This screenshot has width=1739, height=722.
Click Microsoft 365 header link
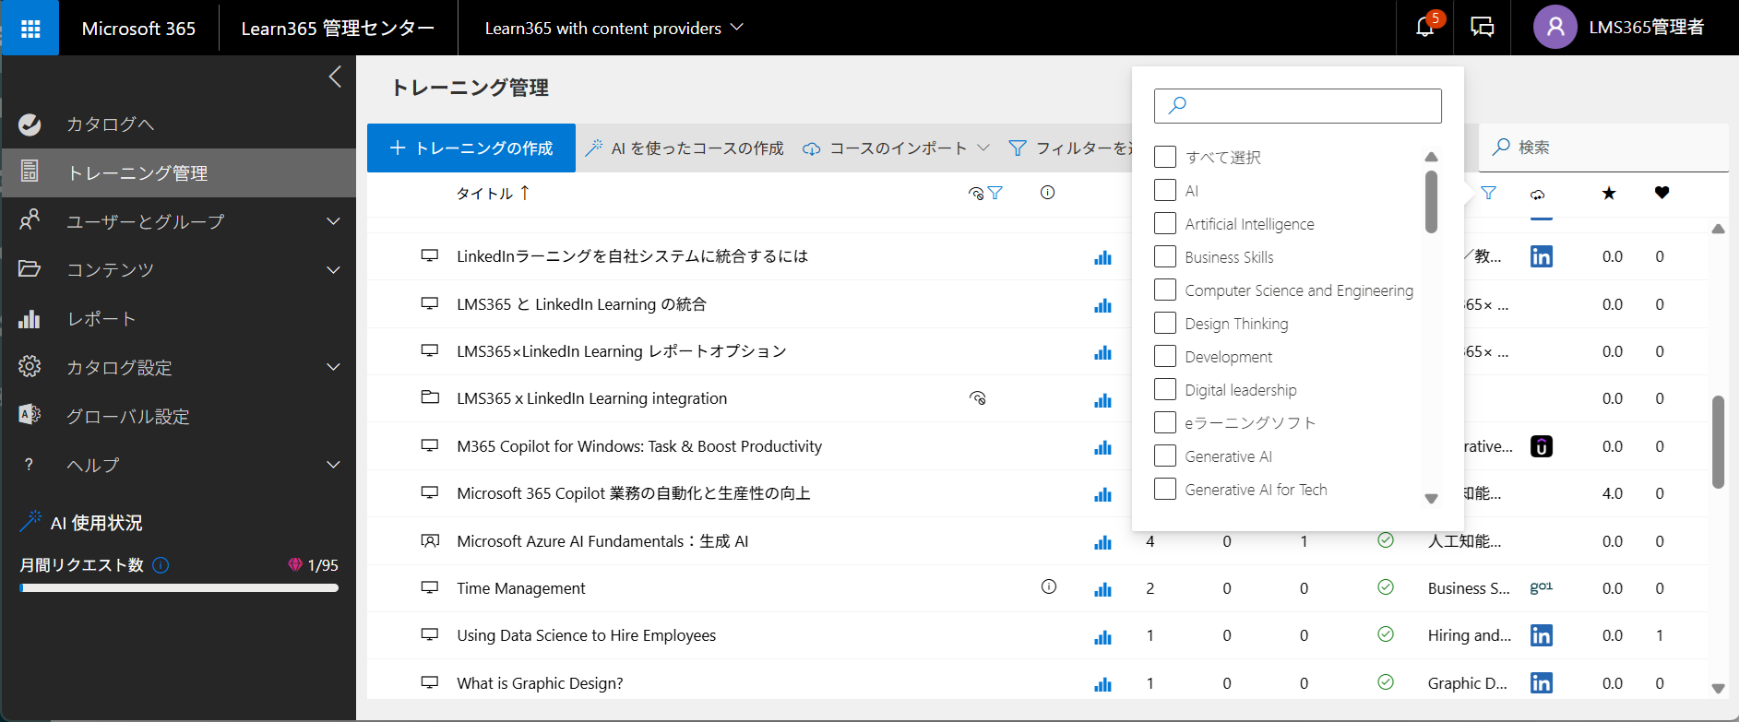pos(138,29)
